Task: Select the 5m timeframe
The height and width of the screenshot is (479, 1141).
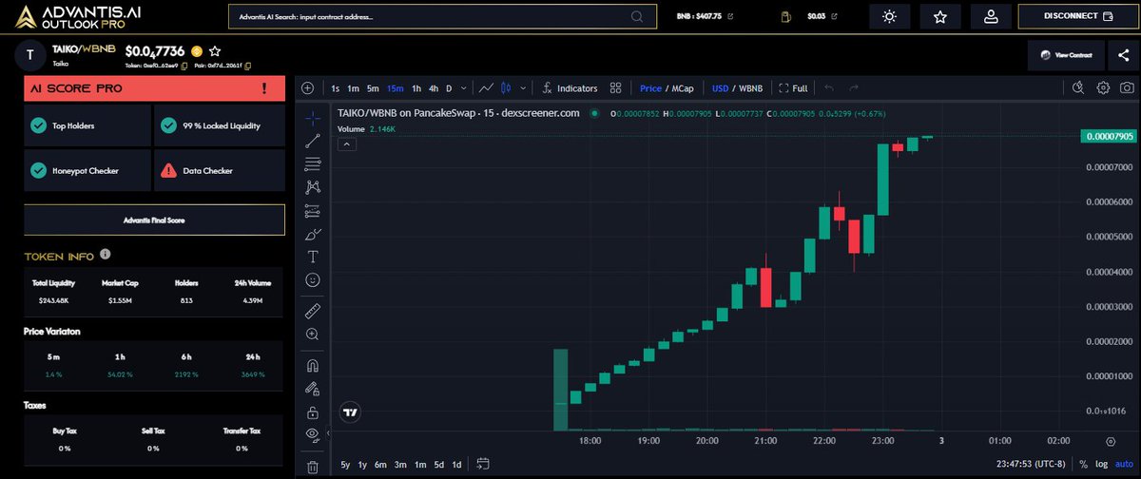Action: click(373, 88)
